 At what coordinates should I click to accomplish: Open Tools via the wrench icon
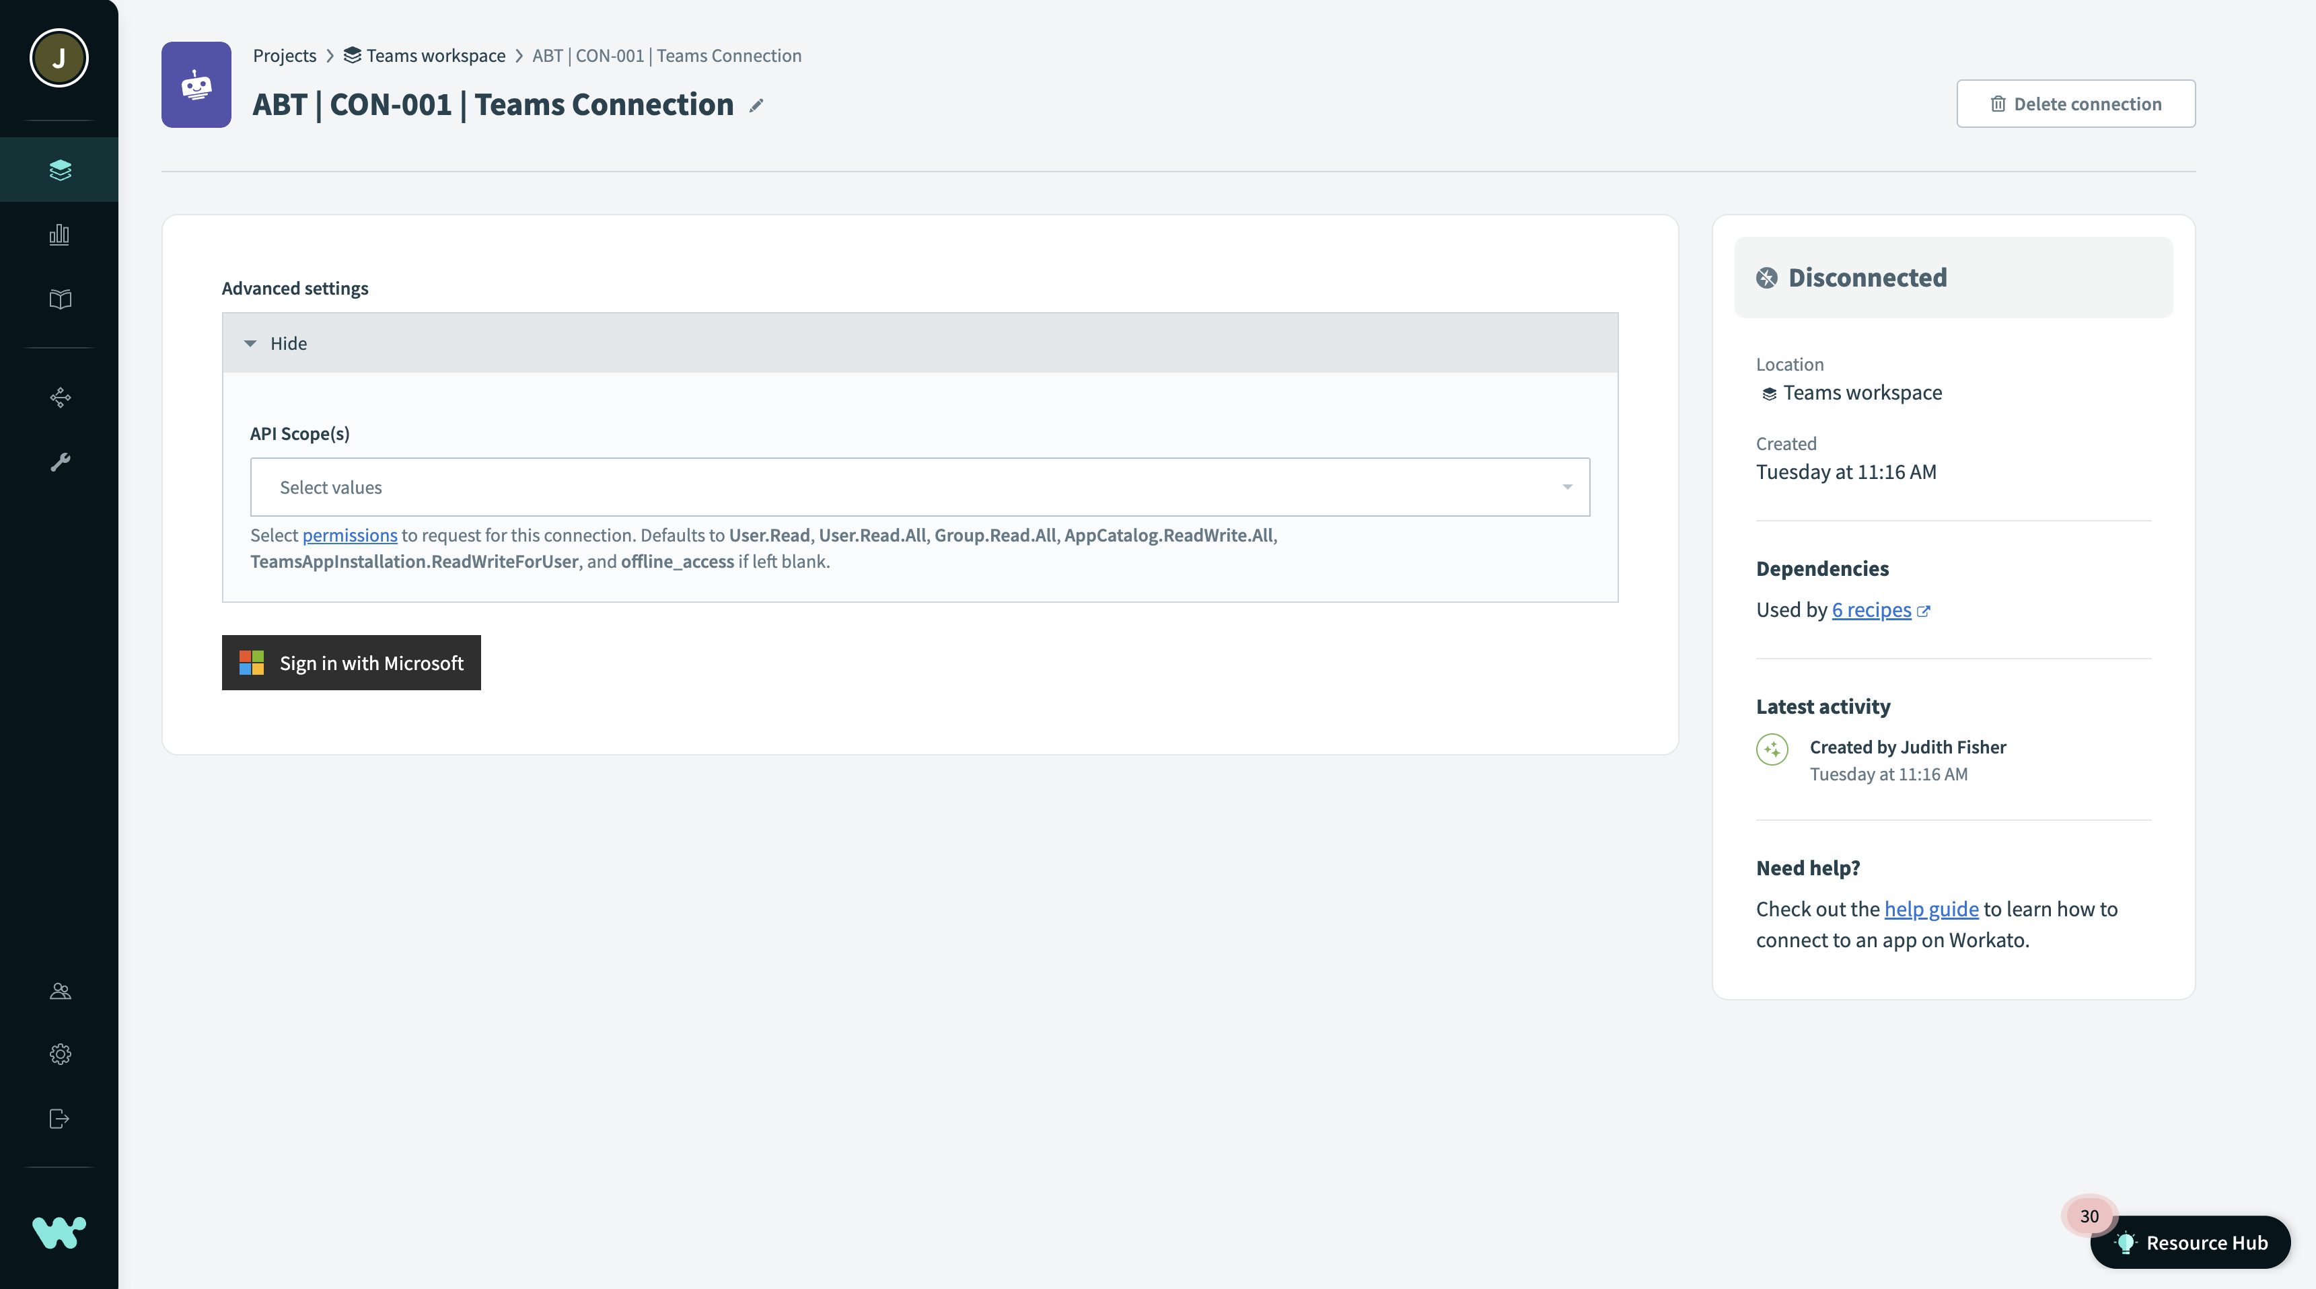59,462
